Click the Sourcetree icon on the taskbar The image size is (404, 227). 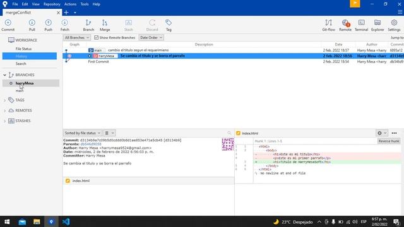point(51,221)
